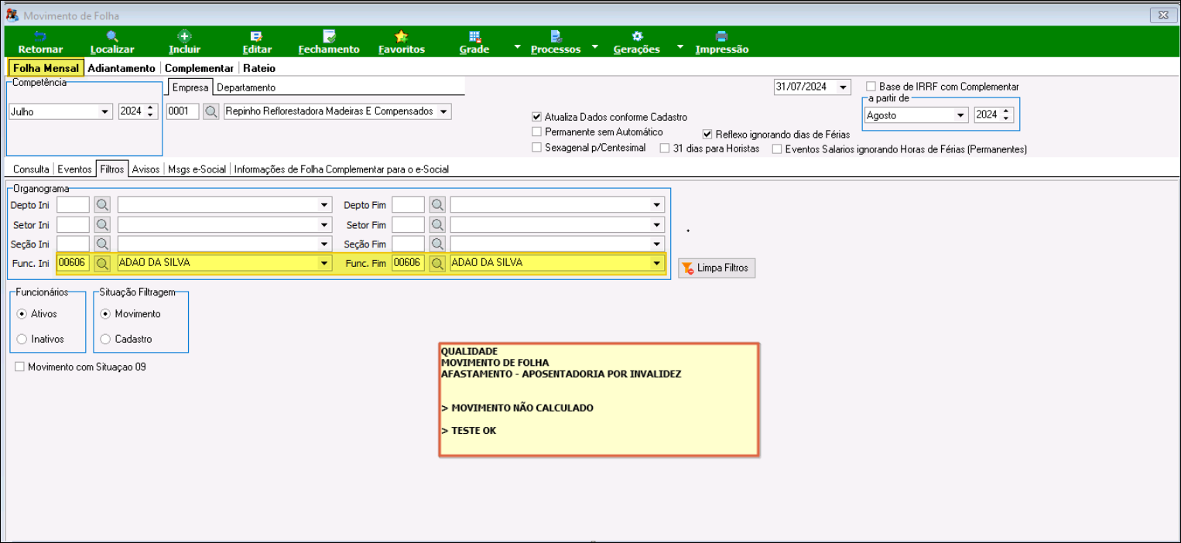1181x543 pixels.
Task: Open the Localizar search tool
Action: point(112,36)
